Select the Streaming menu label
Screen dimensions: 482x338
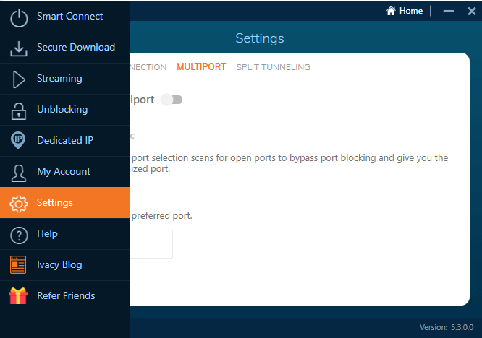pos(59,78)
